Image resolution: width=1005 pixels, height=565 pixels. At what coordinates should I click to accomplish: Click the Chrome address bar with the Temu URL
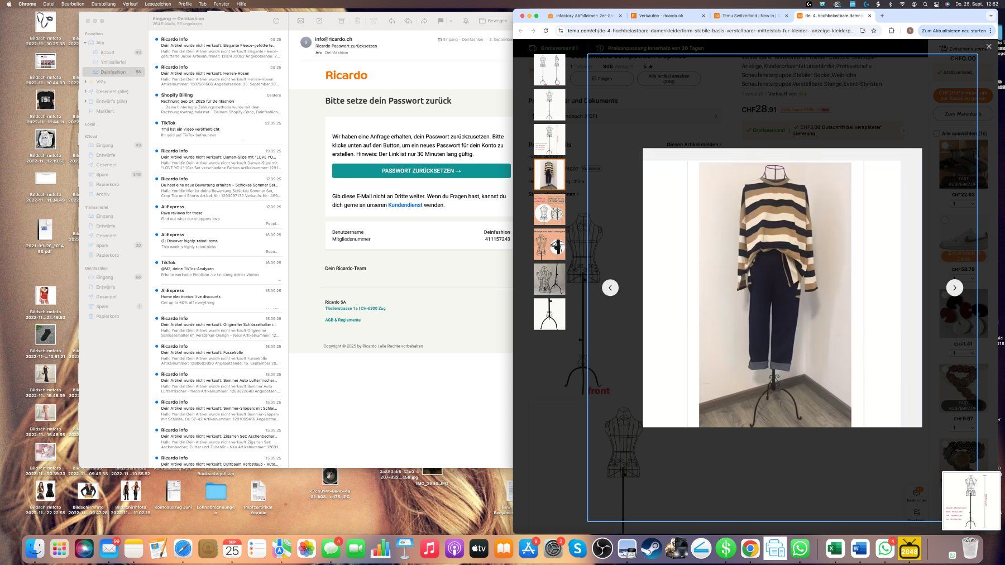(x=711, y=31)
